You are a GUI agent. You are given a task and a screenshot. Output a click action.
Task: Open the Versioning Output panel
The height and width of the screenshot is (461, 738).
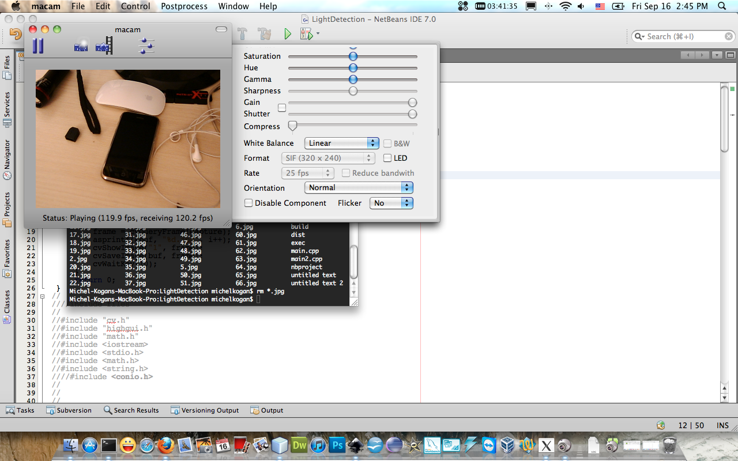[205, 410]
